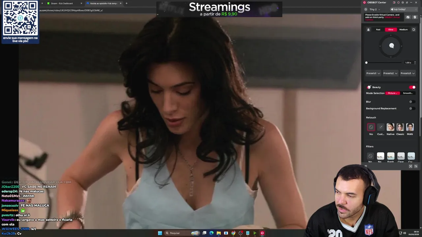
Task: Choose the MAN retouch face thumbnail
Action: point(410,127)
